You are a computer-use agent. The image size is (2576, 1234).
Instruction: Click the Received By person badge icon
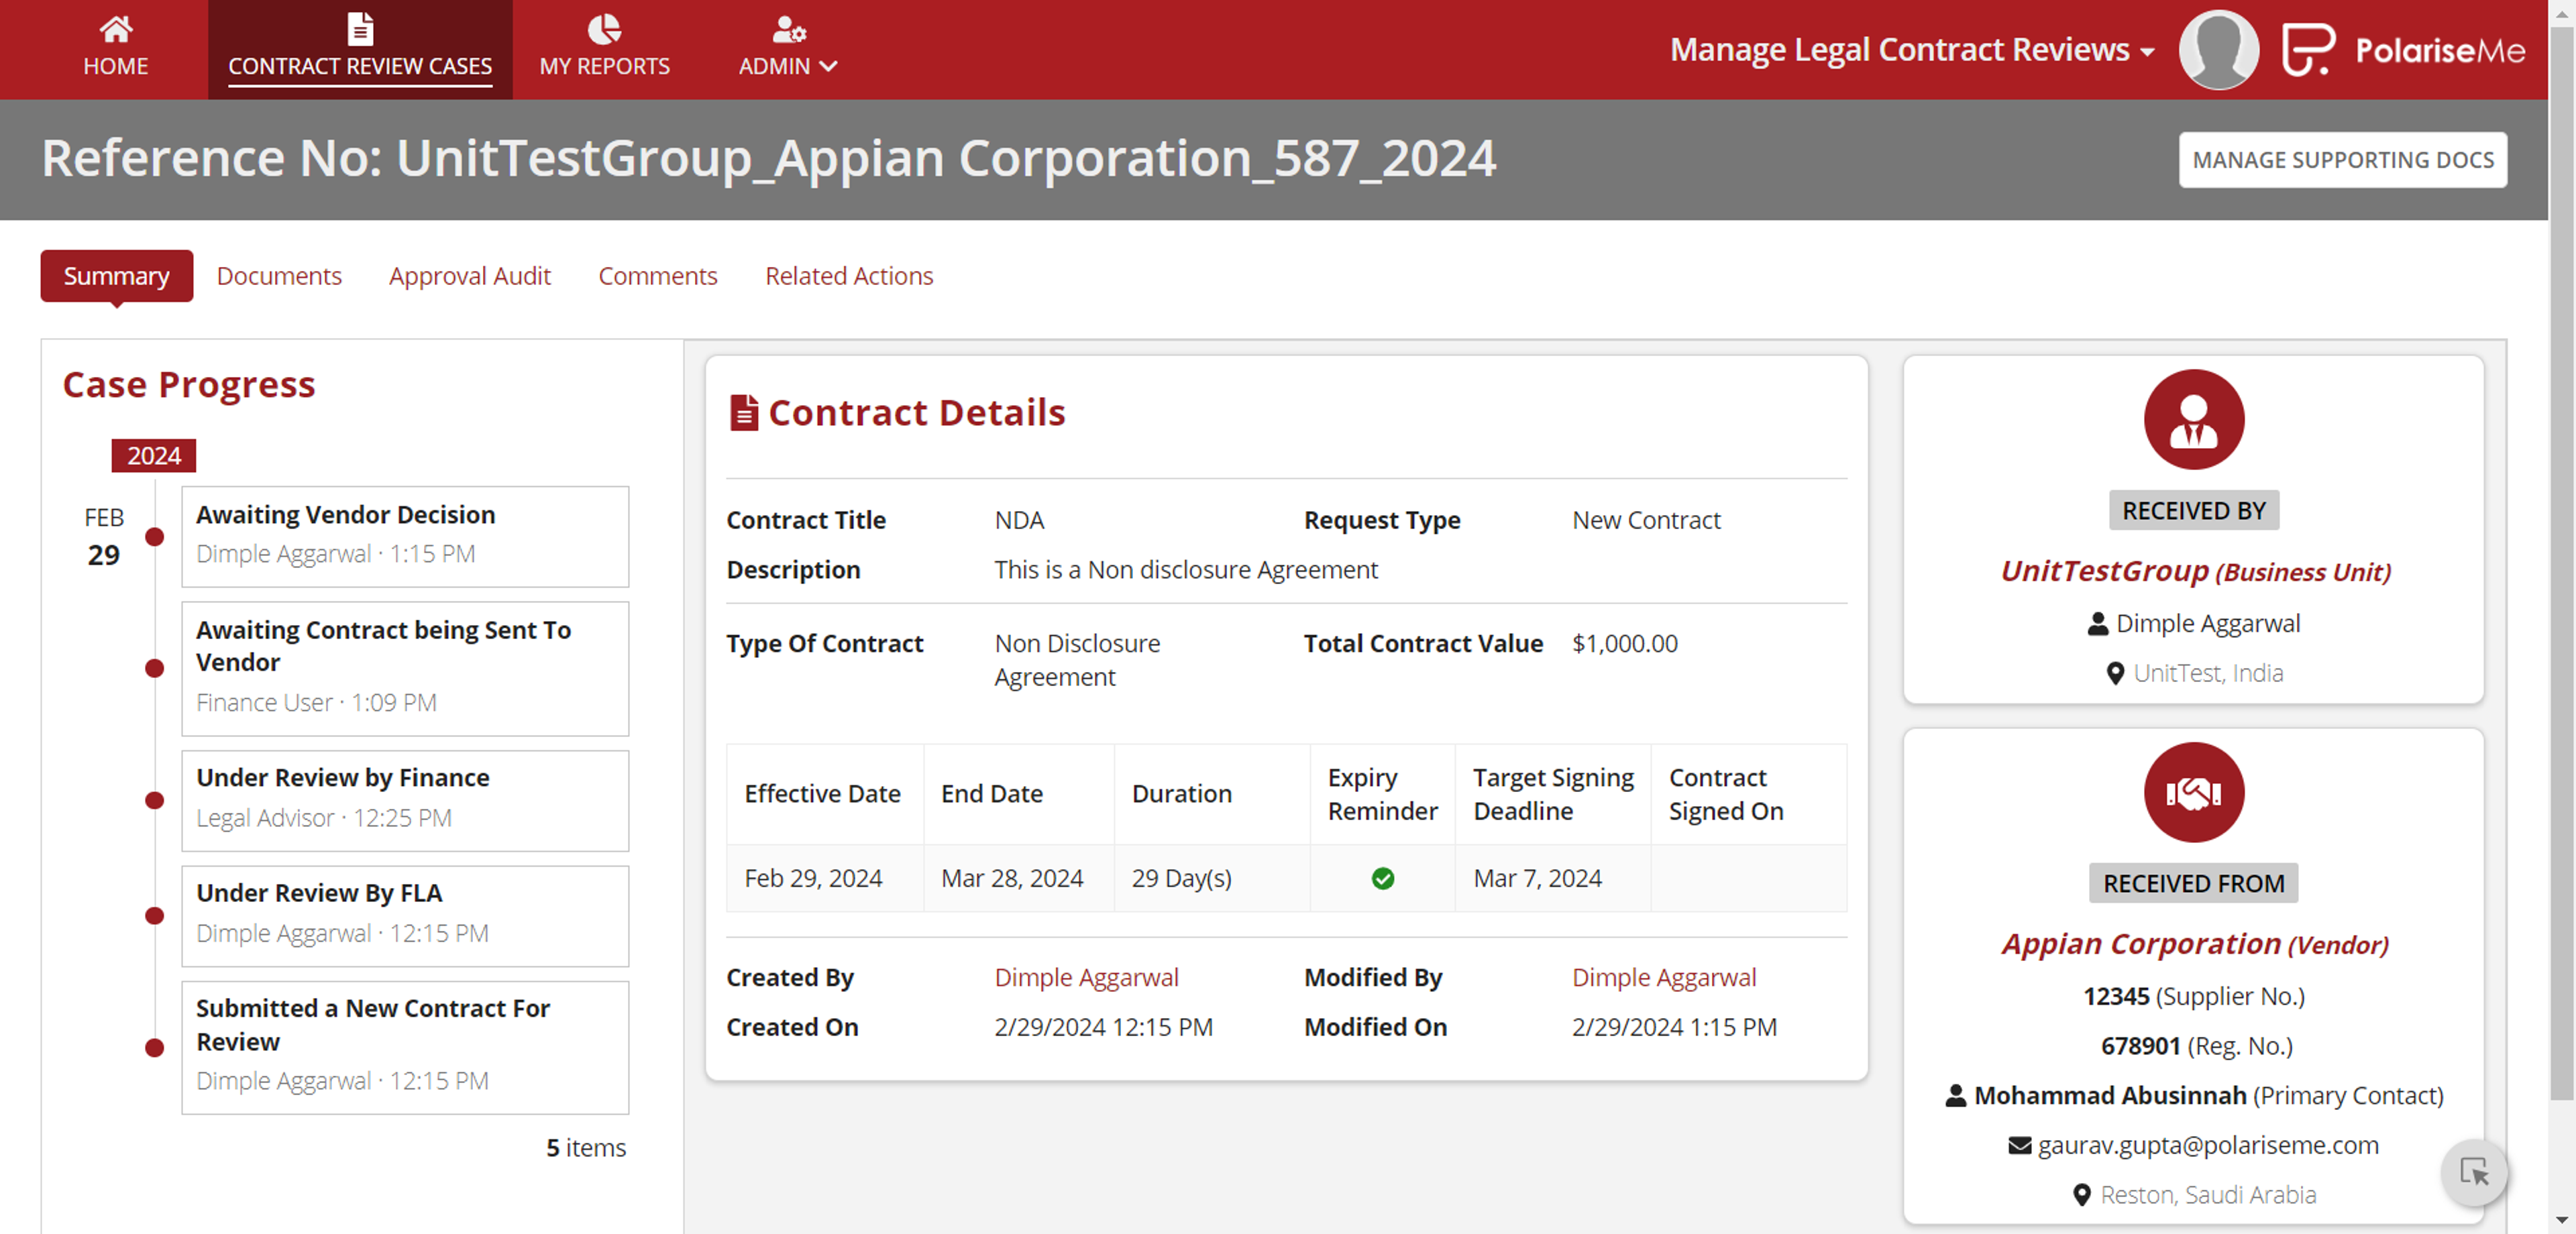click(2193, 419)
